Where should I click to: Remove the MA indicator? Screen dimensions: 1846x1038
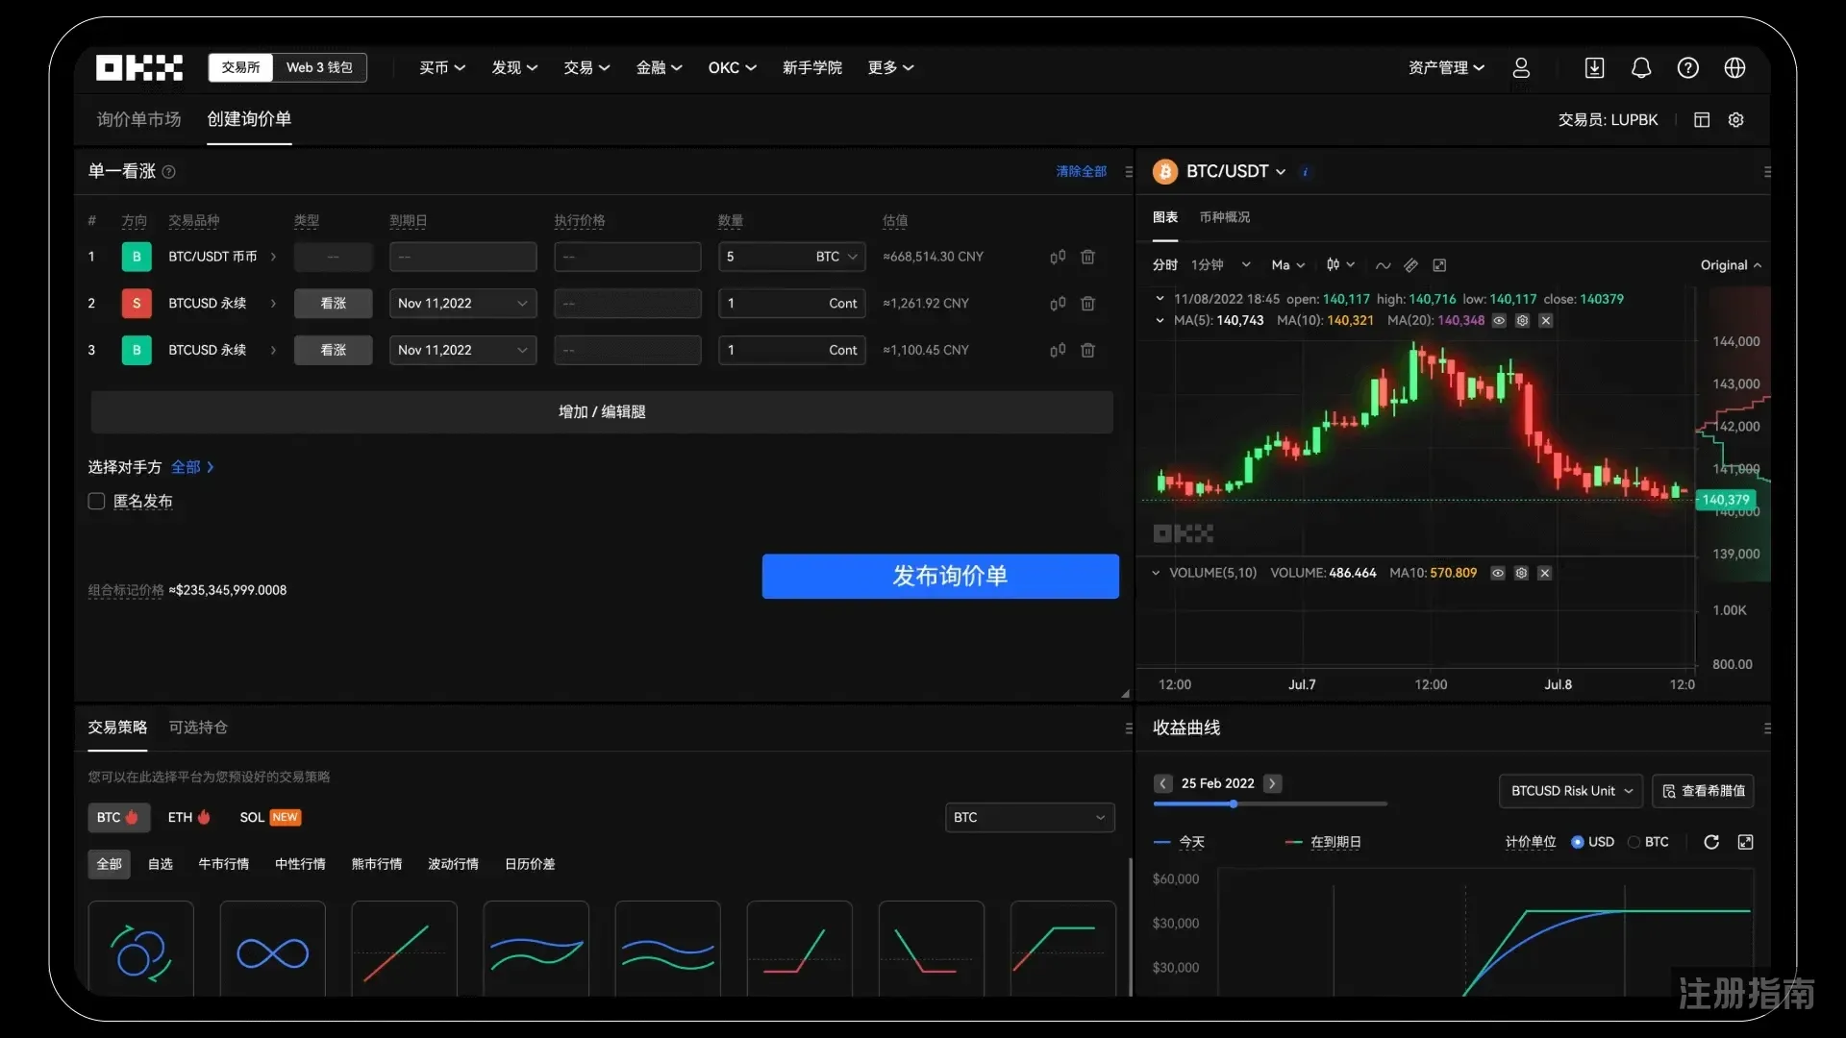[1546, 321]
